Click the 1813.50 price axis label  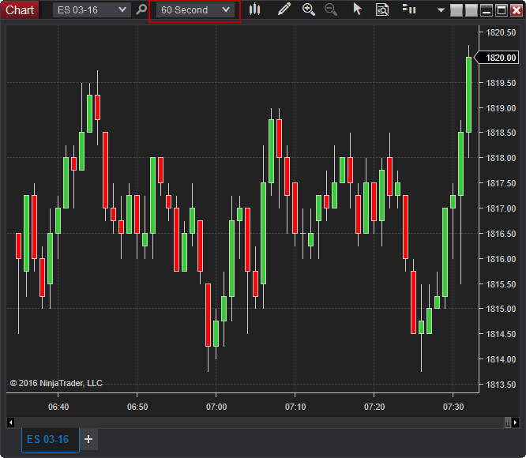point(501,385)
